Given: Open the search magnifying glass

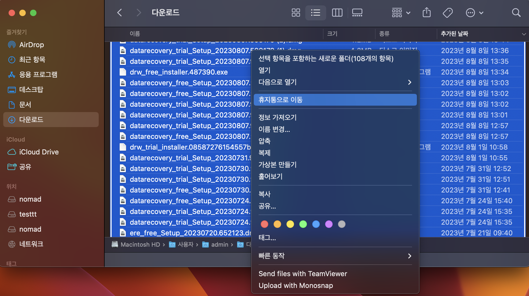Looking at the screenshot, I should tap(516, 13).
